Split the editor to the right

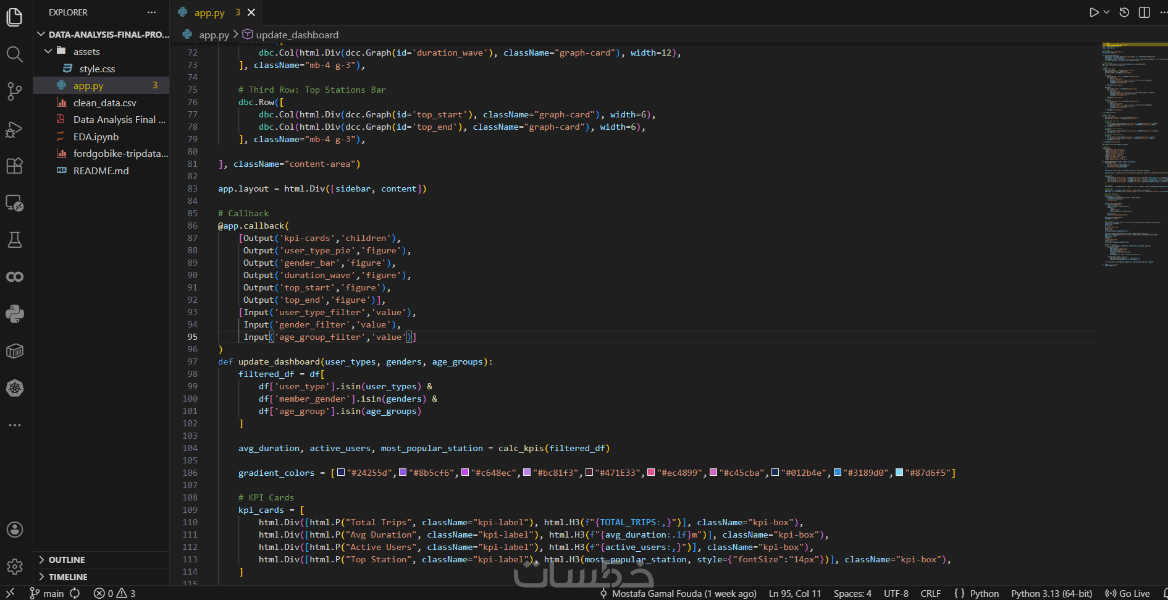[x=1145, y=12]
